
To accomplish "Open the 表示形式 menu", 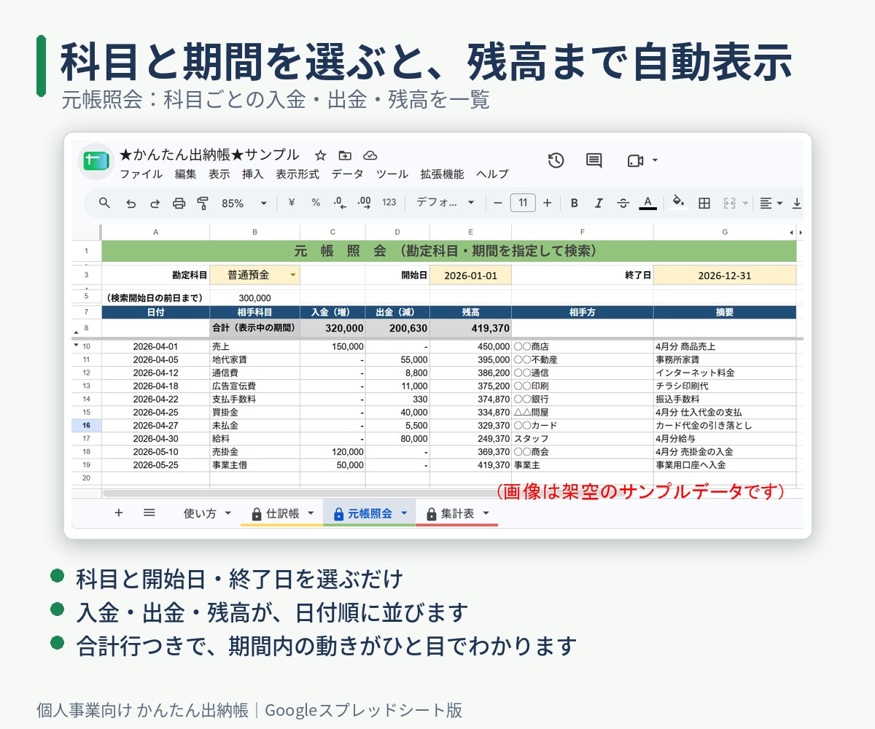I will point(297,174).
